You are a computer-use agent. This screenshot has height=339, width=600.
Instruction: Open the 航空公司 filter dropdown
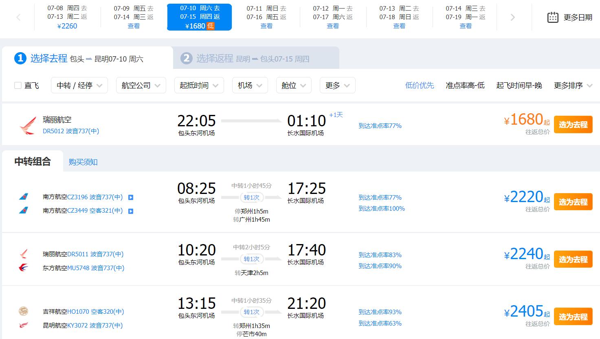tap(141, 85)
